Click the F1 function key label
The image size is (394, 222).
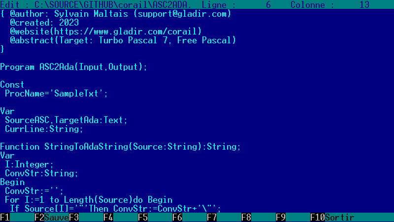click(5, 217)
